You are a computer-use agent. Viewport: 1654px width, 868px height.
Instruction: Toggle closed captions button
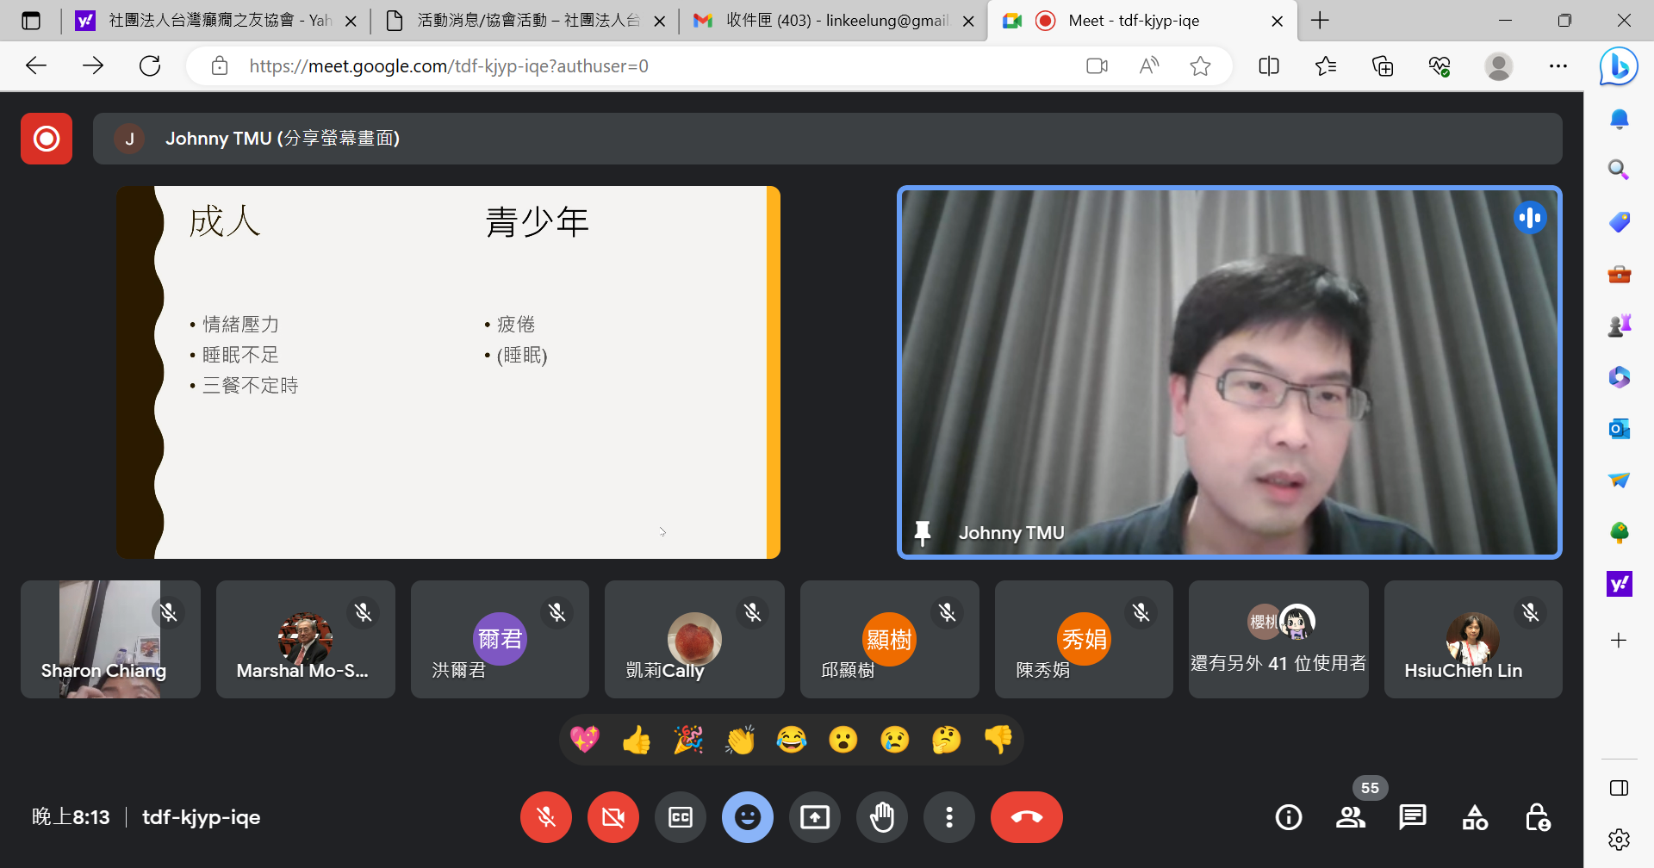[681, 817]
